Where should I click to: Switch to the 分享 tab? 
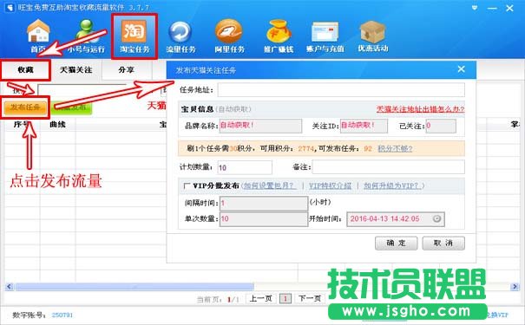tap(127, 70)
